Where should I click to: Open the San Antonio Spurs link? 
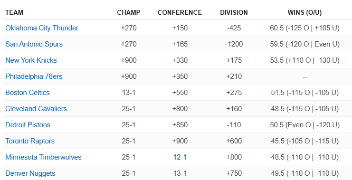(x=34, y=44)
